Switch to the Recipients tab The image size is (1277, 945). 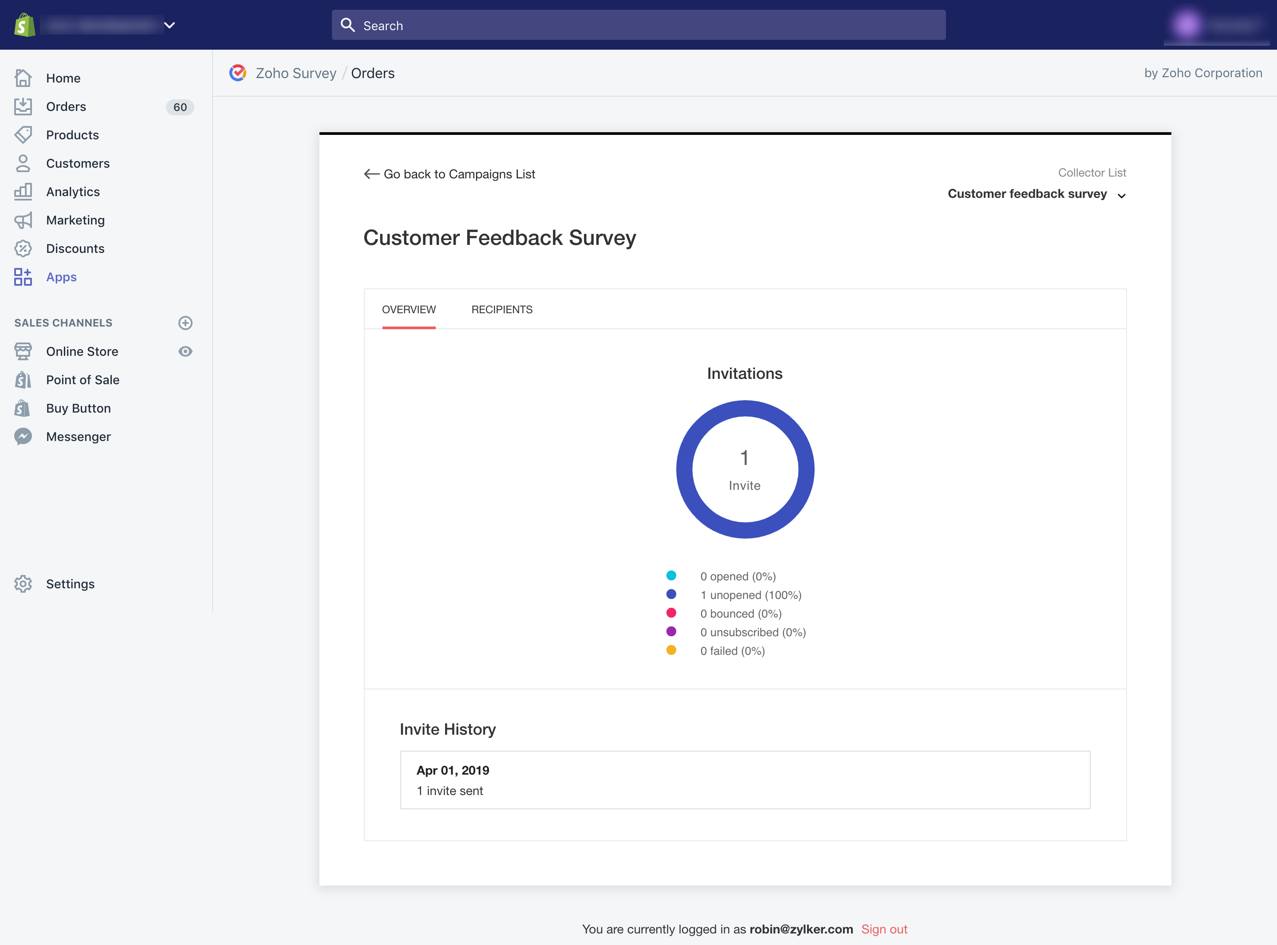(501, 310)
